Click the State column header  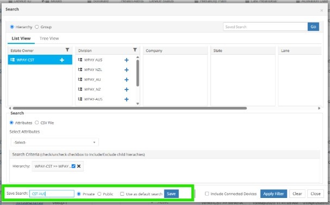243,50
